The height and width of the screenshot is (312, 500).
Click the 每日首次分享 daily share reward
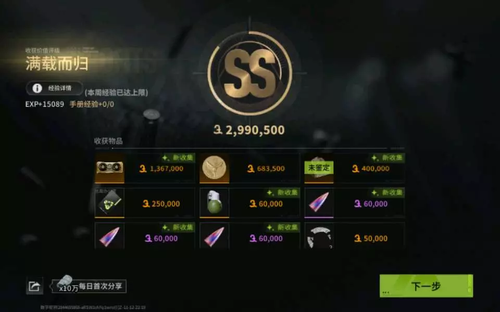pos(89,286)
